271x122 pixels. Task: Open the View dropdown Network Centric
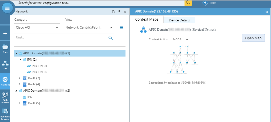pos(89,28)
